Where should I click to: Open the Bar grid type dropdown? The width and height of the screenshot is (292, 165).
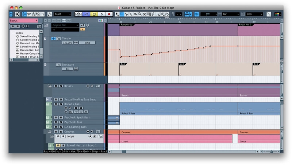tap(231, 14)
